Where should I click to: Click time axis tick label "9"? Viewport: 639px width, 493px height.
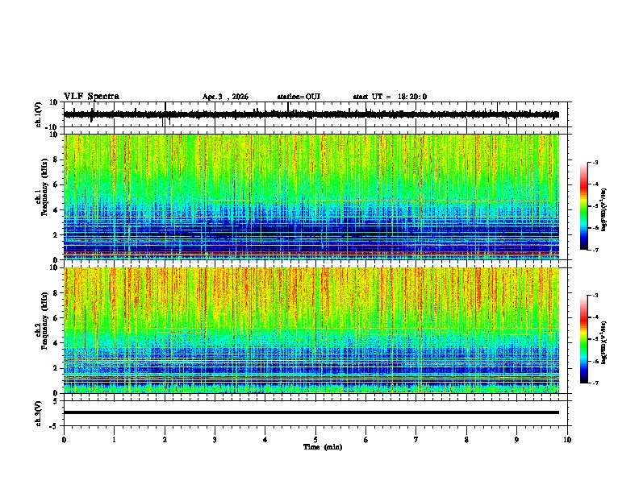click(x=516, y=440)
